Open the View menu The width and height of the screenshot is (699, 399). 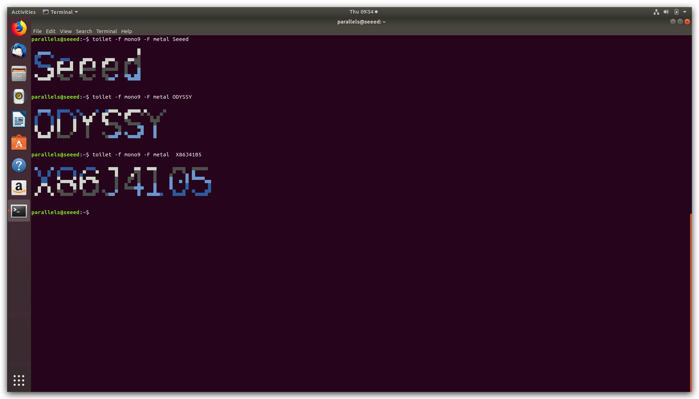[x=66, y=31]
